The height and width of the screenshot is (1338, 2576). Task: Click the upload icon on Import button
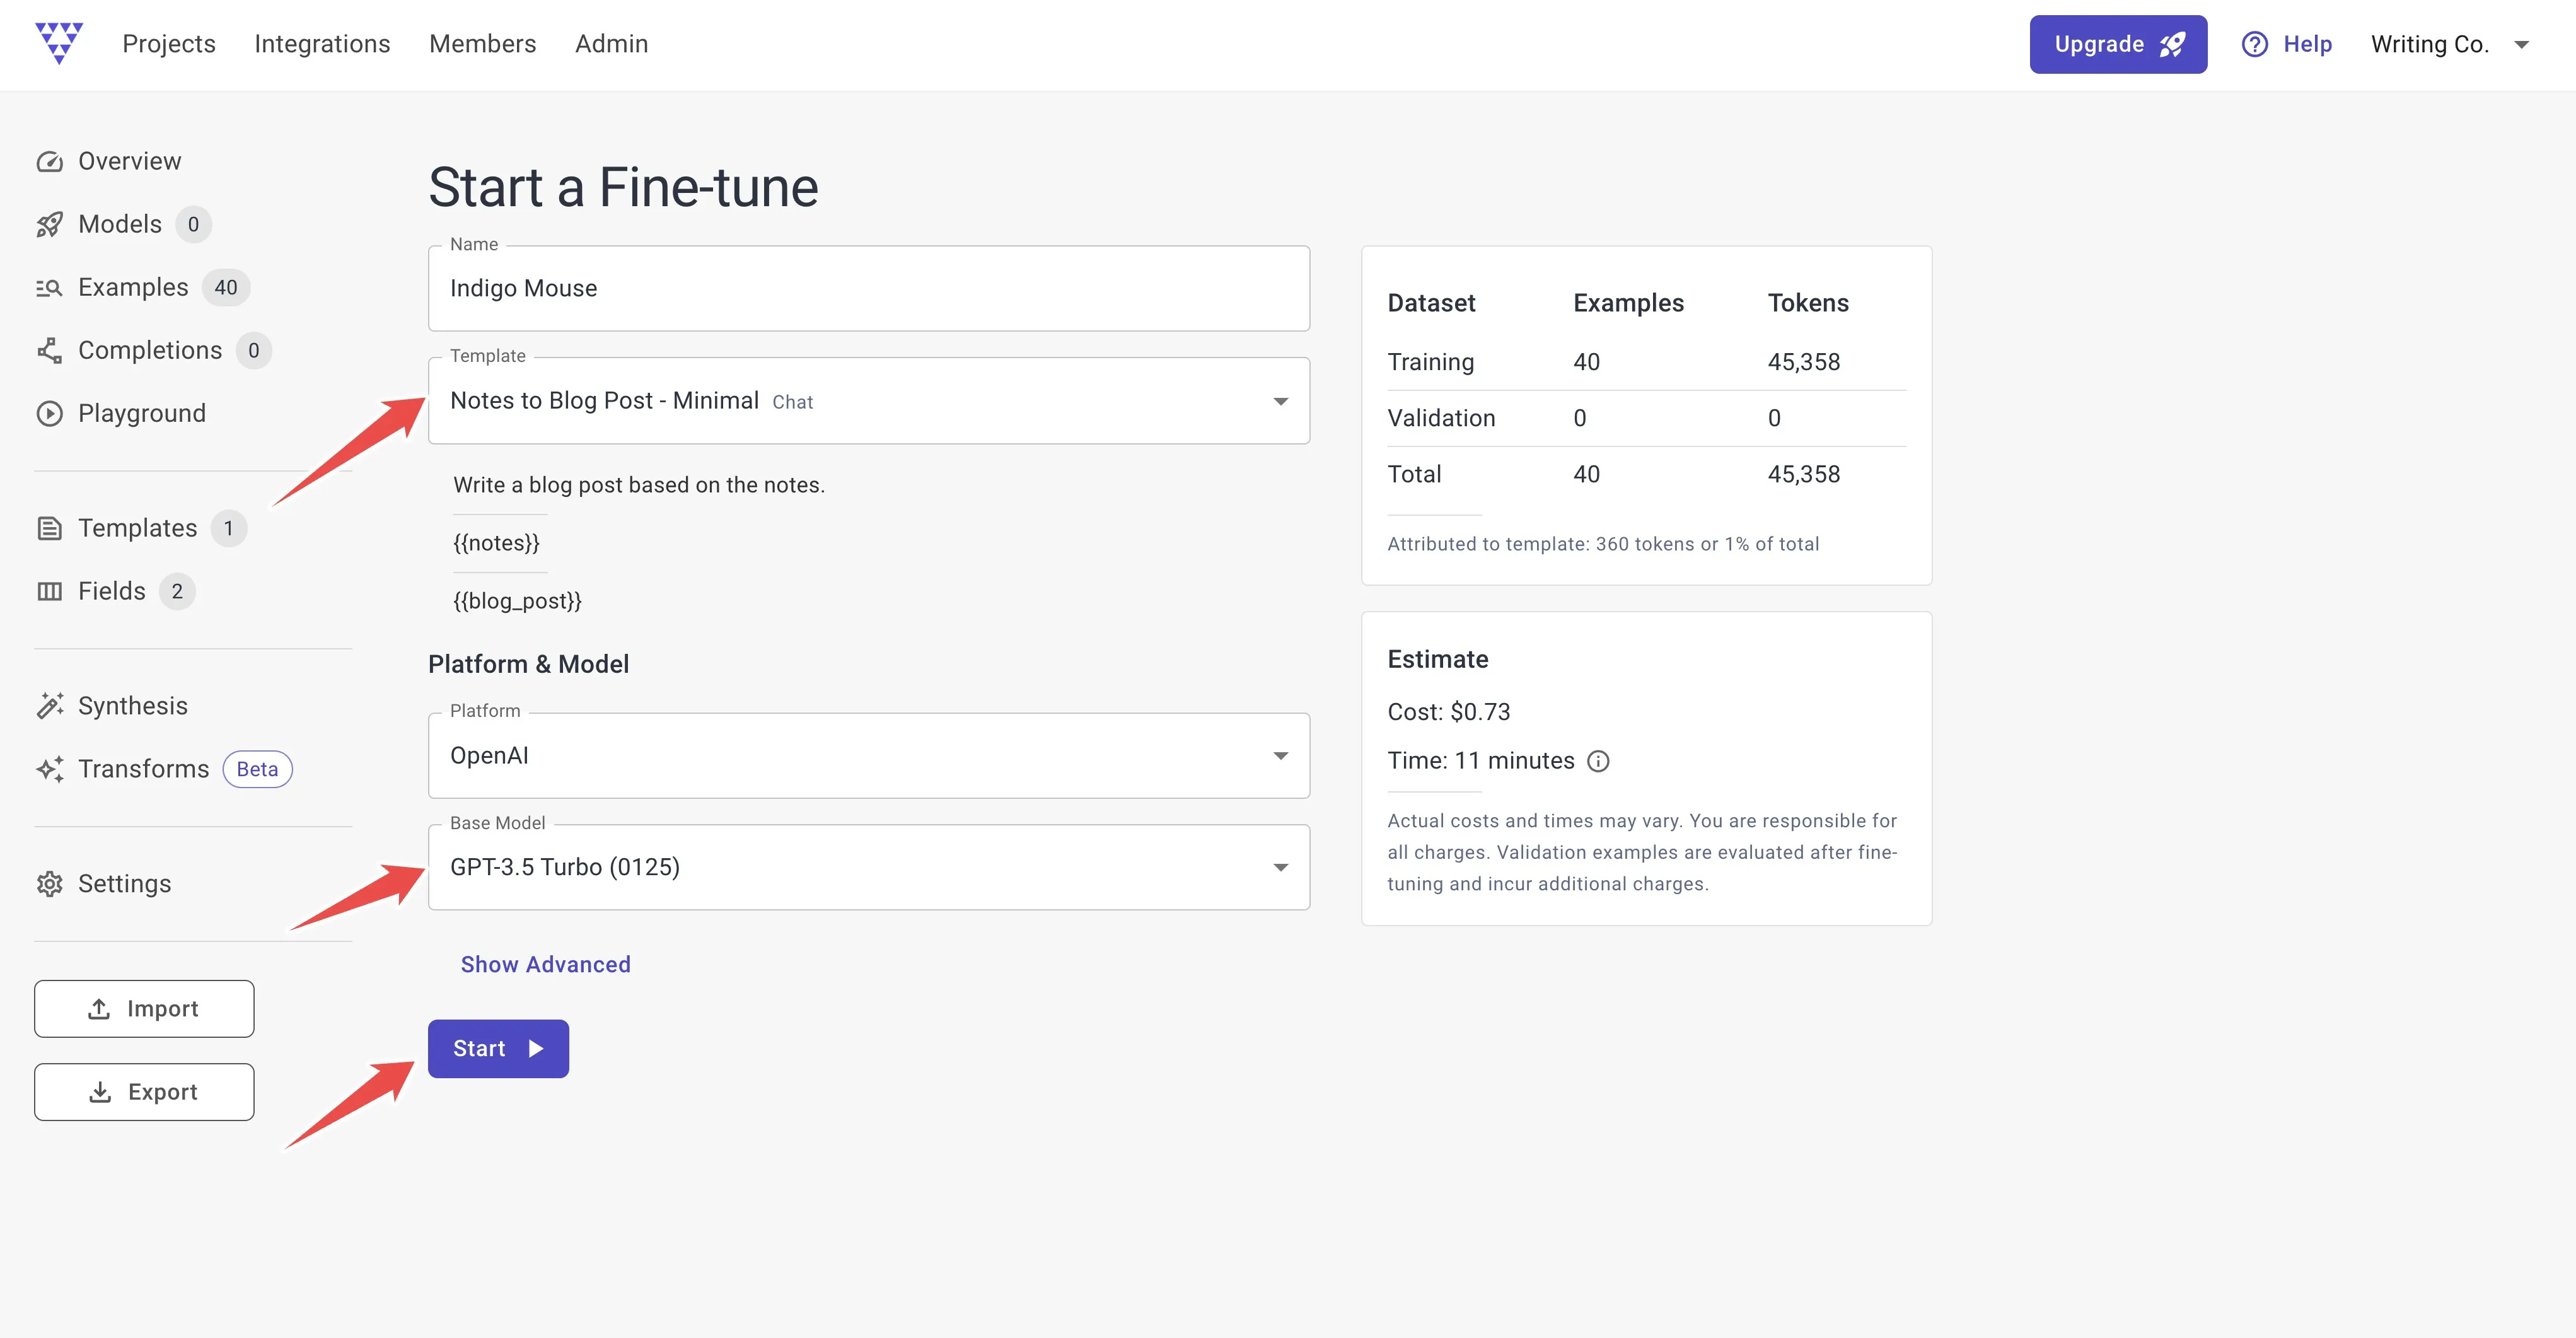coord(99,1009)
